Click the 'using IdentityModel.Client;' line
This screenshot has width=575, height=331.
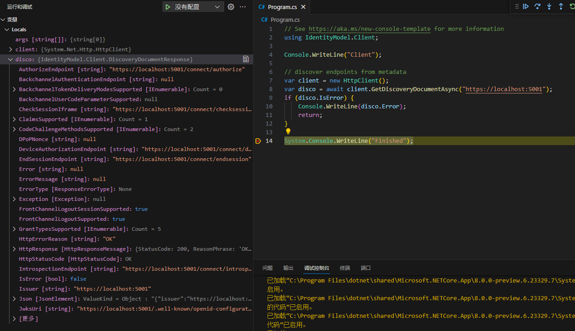pos(331,38)
